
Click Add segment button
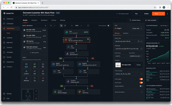click(x=34, y=52)
